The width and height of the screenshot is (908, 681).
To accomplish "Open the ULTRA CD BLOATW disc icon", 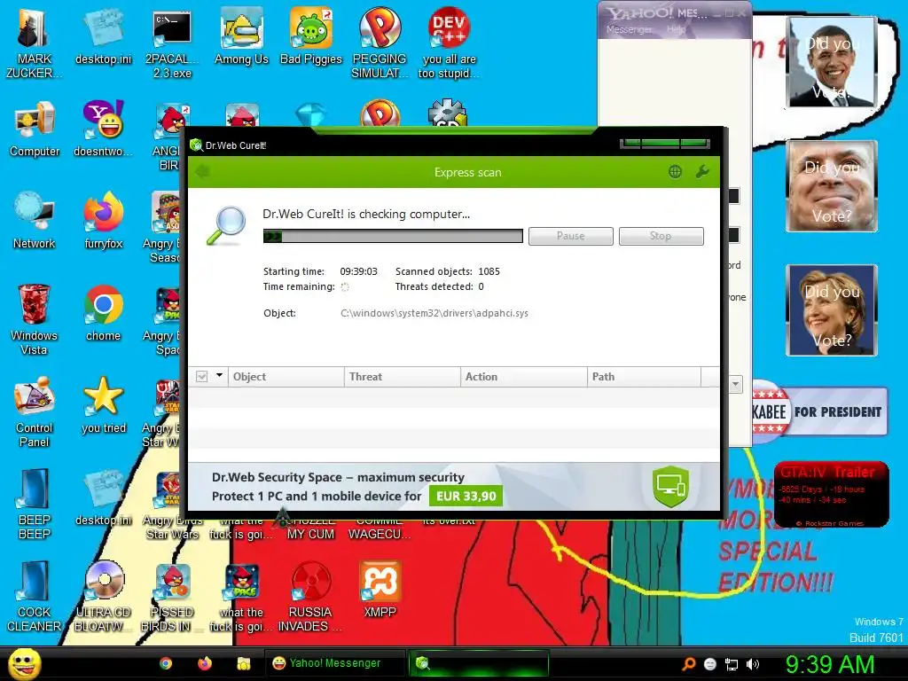I will 104,597.
